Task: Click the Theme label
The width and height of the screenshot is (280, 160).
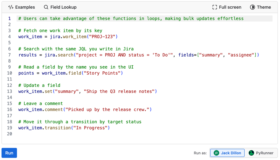Action: click(x=264, y=7)
